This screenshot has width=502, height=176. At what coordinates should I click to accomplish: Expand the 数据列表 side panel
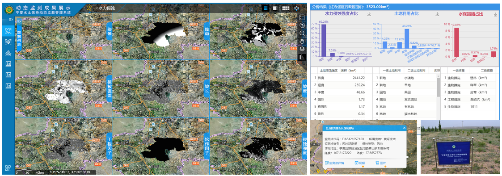[19, 35]
